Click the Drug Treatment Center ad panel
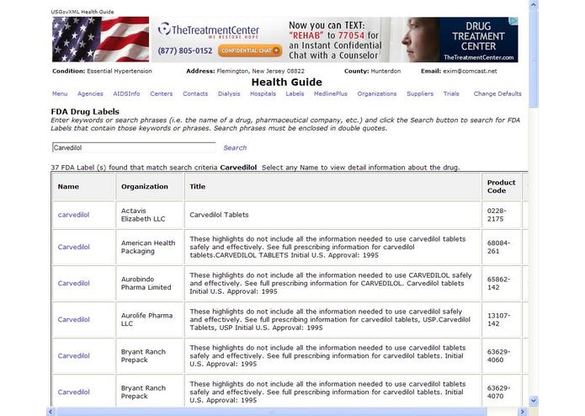This screenshot has height=416, width=585. [x=478, y=40]
